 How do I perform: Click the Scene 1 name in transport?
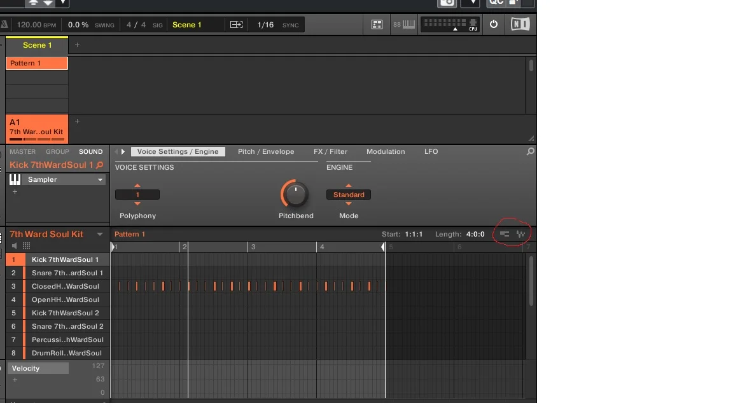pos(187,25)
